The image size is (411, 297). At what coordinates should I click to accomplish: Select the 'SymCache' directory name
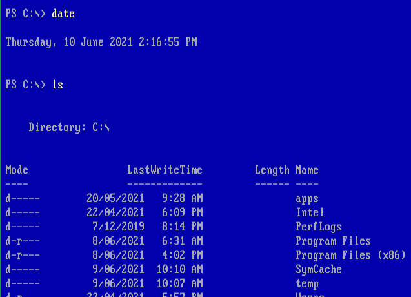coord(319,270)
